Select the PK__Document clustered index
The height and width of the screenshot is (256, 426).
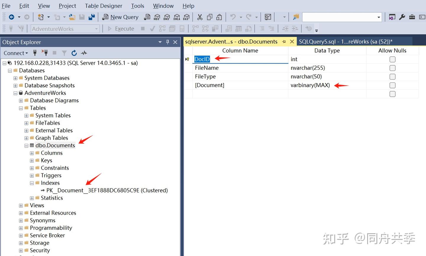point(106,190)
